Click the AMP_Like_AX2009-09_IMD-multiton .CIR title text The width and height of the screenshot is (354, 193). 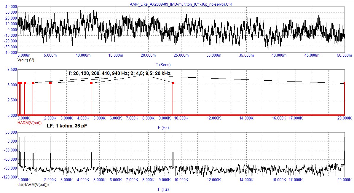181,4
